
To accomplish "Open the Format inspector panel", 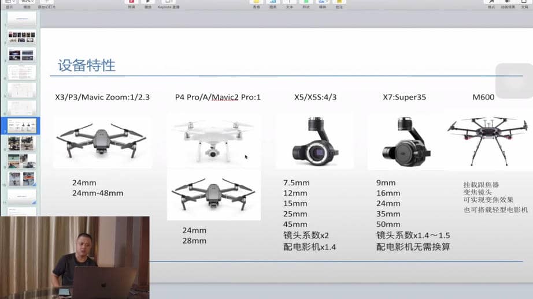I will tap(491, 2).
